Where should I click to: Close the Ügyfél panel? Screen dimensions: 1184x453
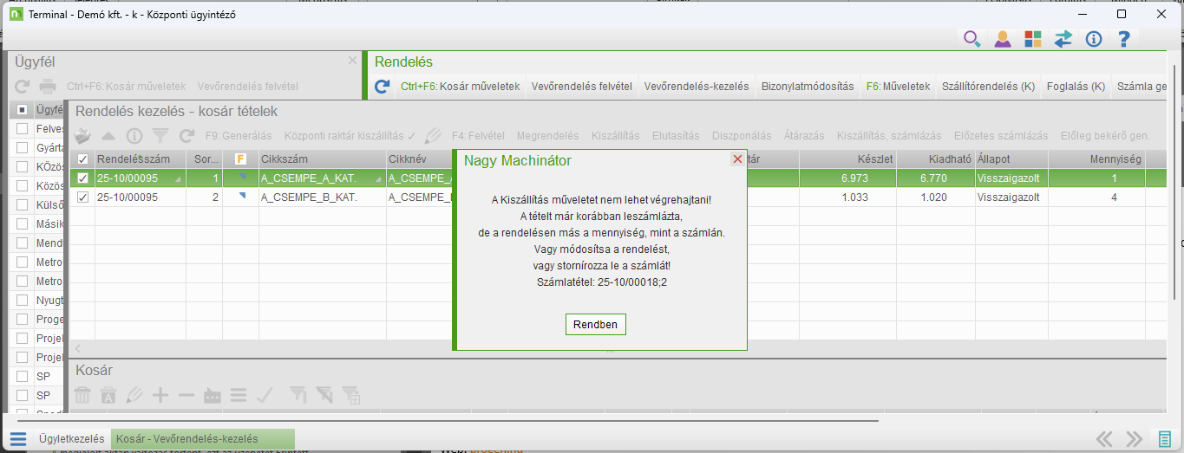[352, 61]
